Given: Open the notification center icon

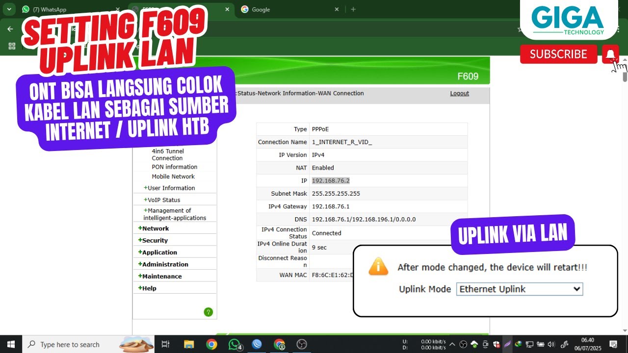Looking at the screenshot, I should 613,344.
